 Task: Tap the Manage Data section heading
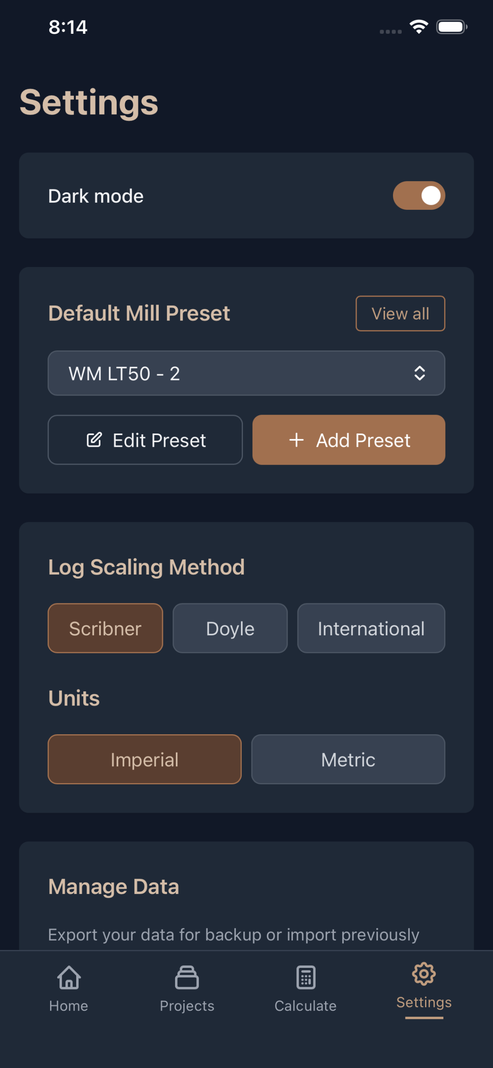pos(113,887)
